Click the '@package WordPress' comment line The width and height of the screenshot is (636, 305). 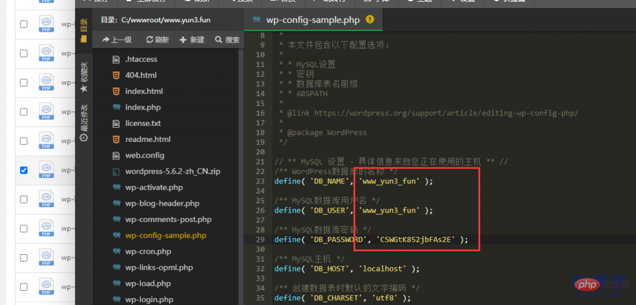click(323, 133)
